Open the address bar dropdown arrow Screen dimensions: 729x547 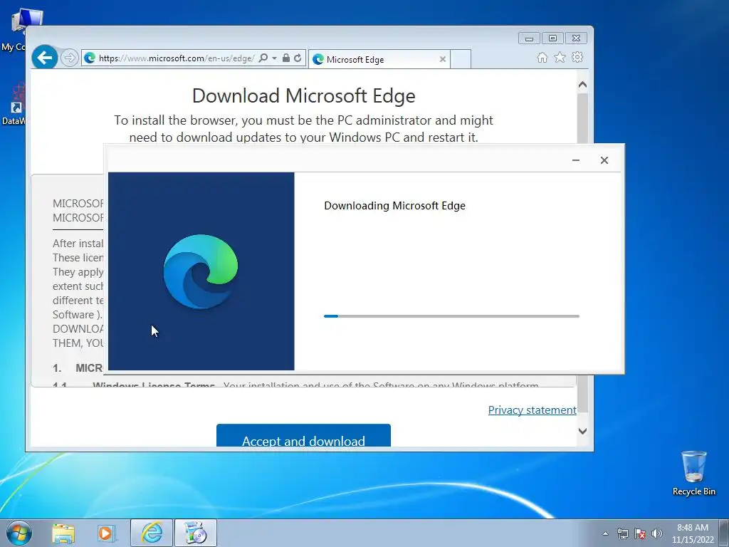pyautogui.click(x=274, y=58)
